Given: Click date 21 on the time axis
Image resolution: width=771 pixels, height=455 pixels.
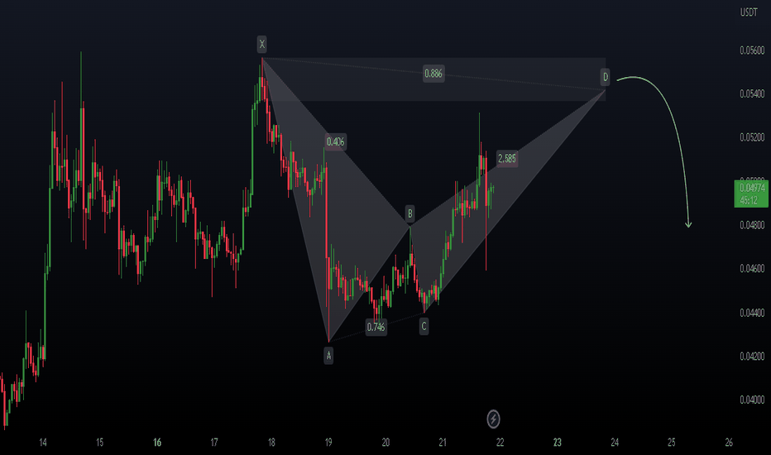Looking at the screenshot, I should 443,443.
